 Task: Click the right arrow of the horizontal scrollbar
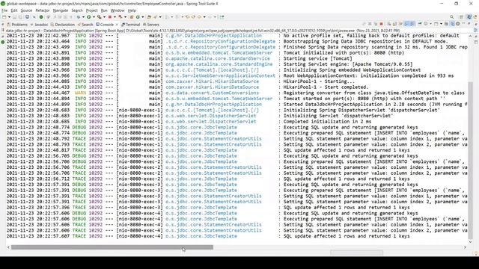(x=466, y=247)
